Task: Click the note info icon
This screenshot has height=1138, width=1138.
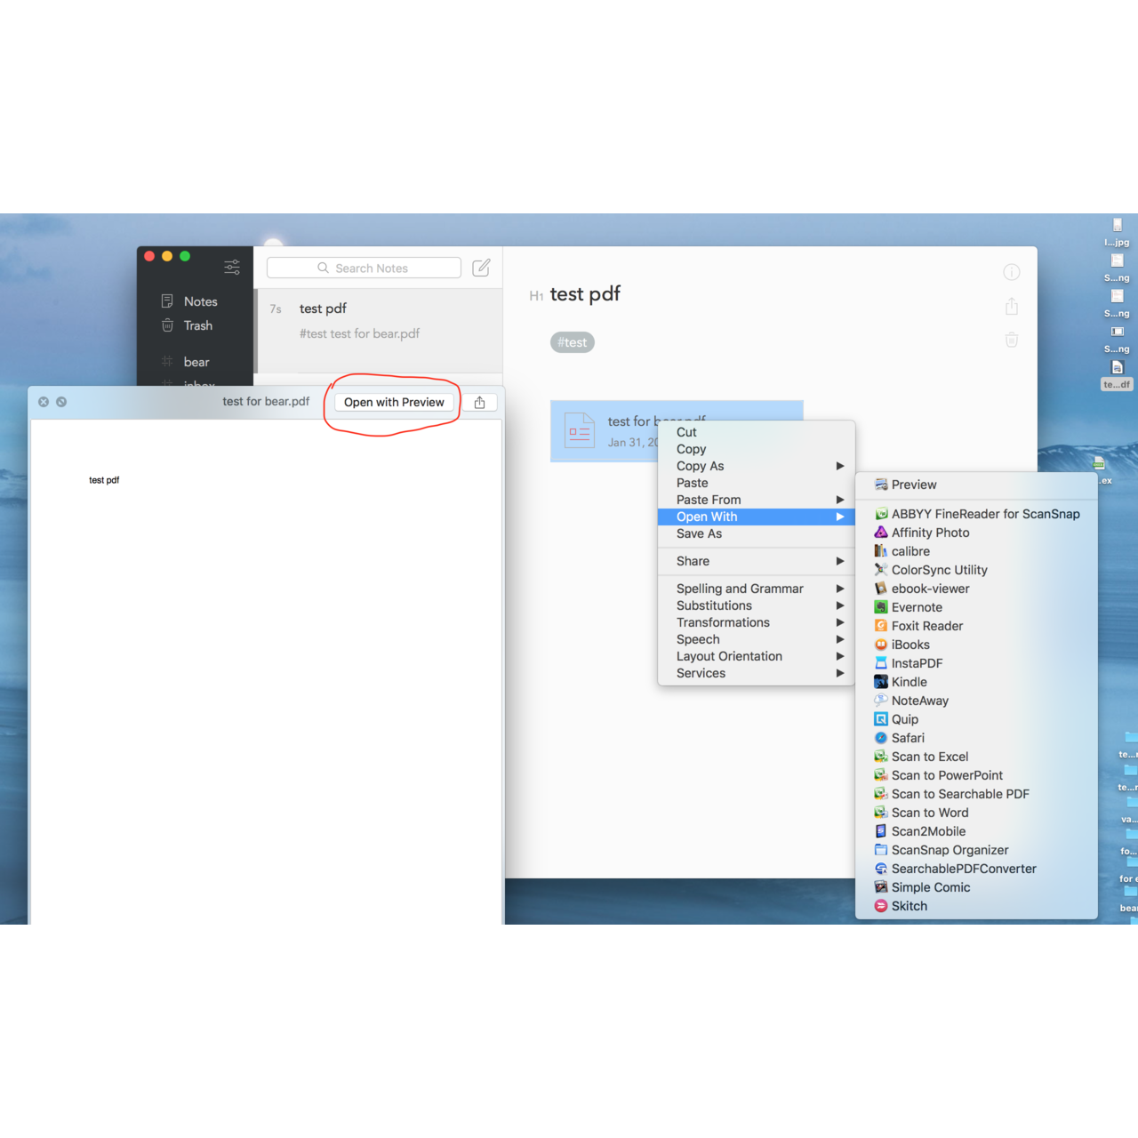Action: point(1012,272)
